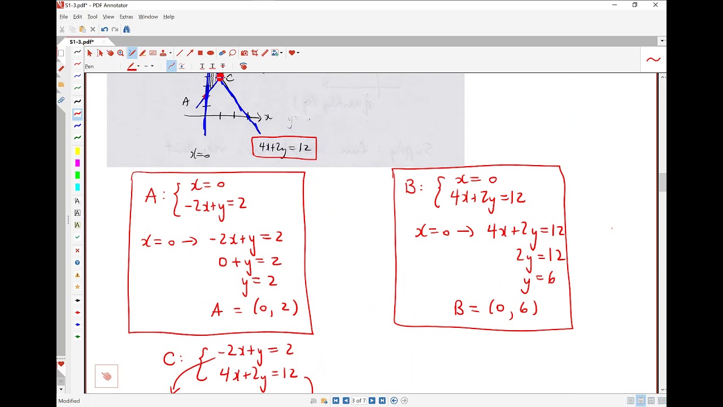This screenshot has height=407, width=723.
Task: Select the Crop tool
Action: (255, 53)
